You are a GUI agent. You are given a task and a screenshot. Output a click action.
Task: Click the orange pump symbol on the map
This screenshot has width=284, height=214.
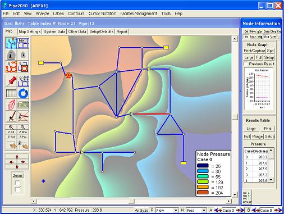tap(68, 75)
